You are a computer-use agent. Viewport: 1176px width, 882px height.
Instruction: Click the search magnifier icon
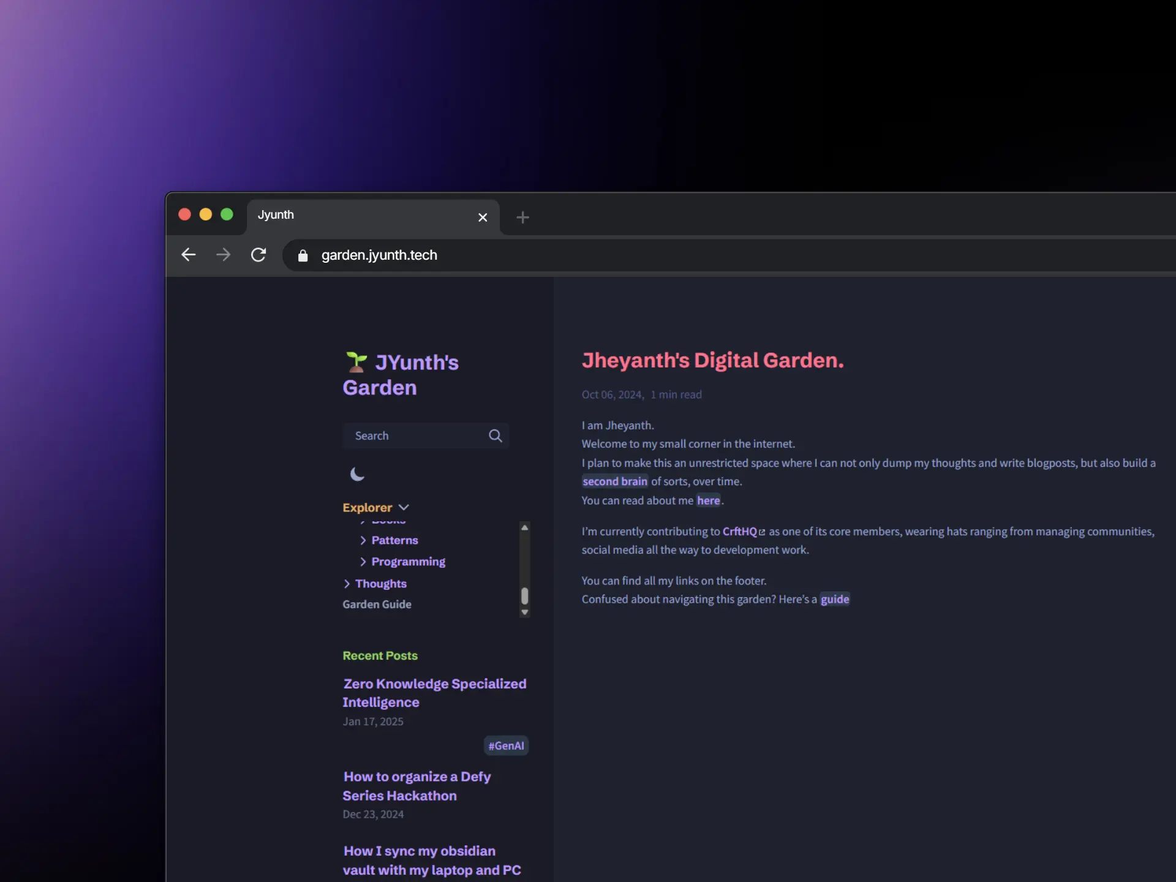pos(495,435)
